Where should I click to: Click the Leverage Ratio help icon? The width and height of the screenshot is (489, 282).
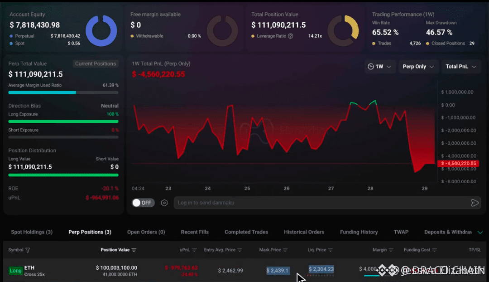(x=291, y=36)
